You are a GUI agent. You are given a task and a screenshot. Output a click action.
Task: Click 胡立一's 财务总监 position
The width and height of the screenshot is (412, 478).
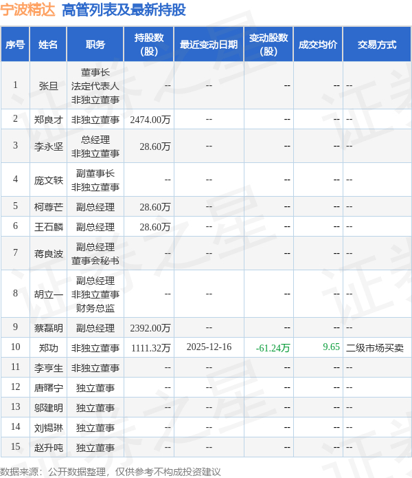(x=95, y=308)
